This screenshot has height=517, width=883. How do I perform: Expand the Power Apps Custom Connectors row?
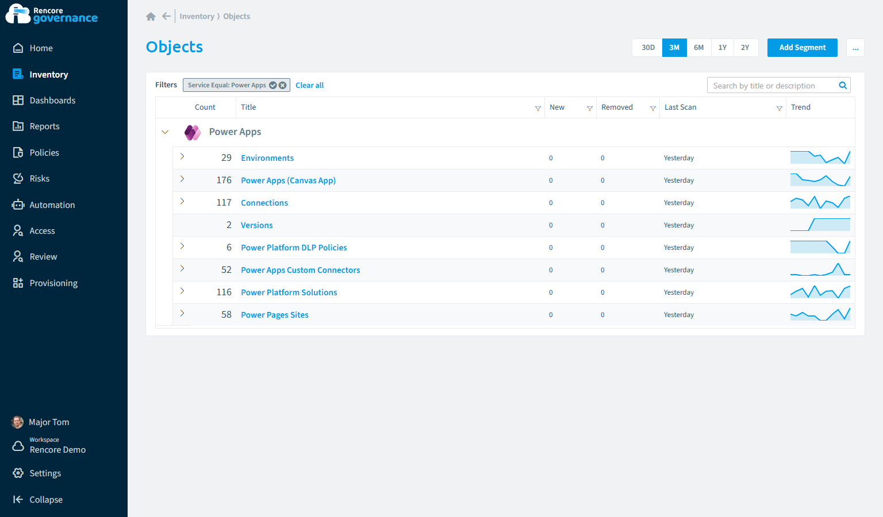pos(182,268)
